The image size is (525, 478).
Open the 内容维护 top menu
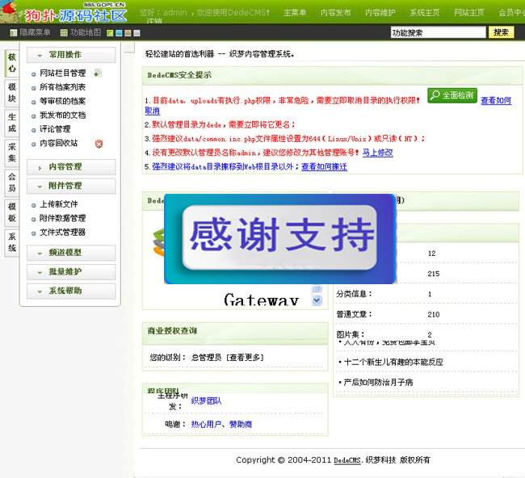[x=380, y=13]
